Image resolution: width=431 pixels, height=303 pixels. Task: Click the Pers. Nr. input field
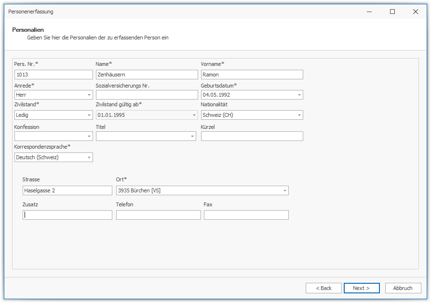pyautogui.click(x=54, y=75)
